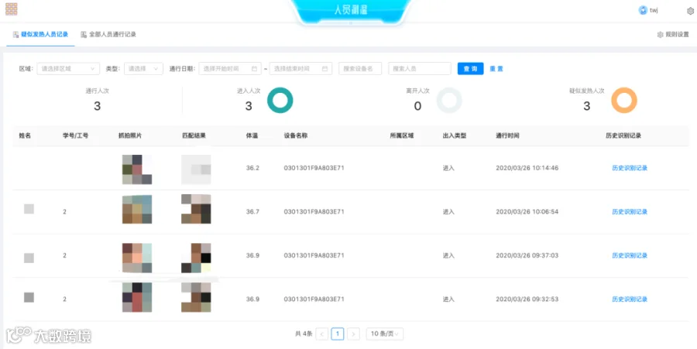Image resolution: width=697 pixels, height=349 pixels.
Task: Click the 规则设置 gear icon
Action: 660,35
